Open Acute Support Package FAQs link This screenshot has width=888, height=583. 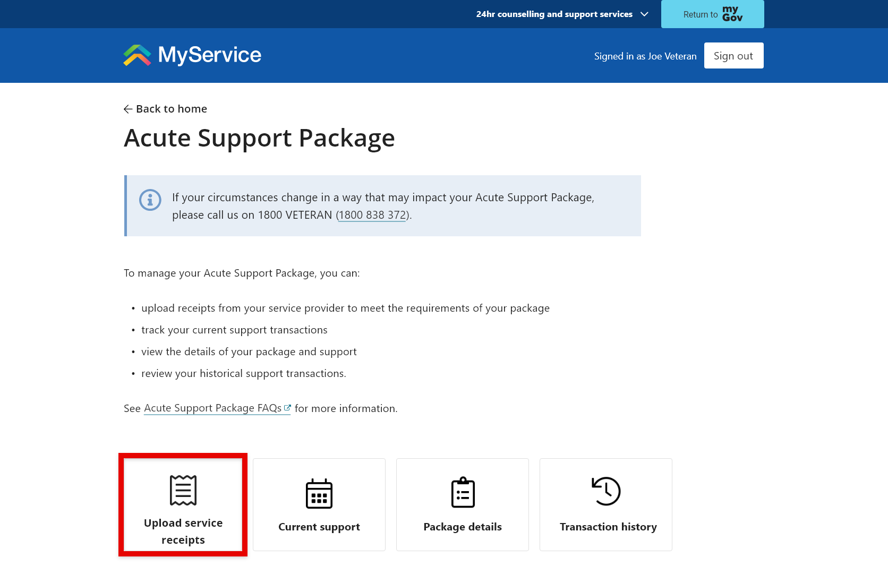click(x=217, y=408)
